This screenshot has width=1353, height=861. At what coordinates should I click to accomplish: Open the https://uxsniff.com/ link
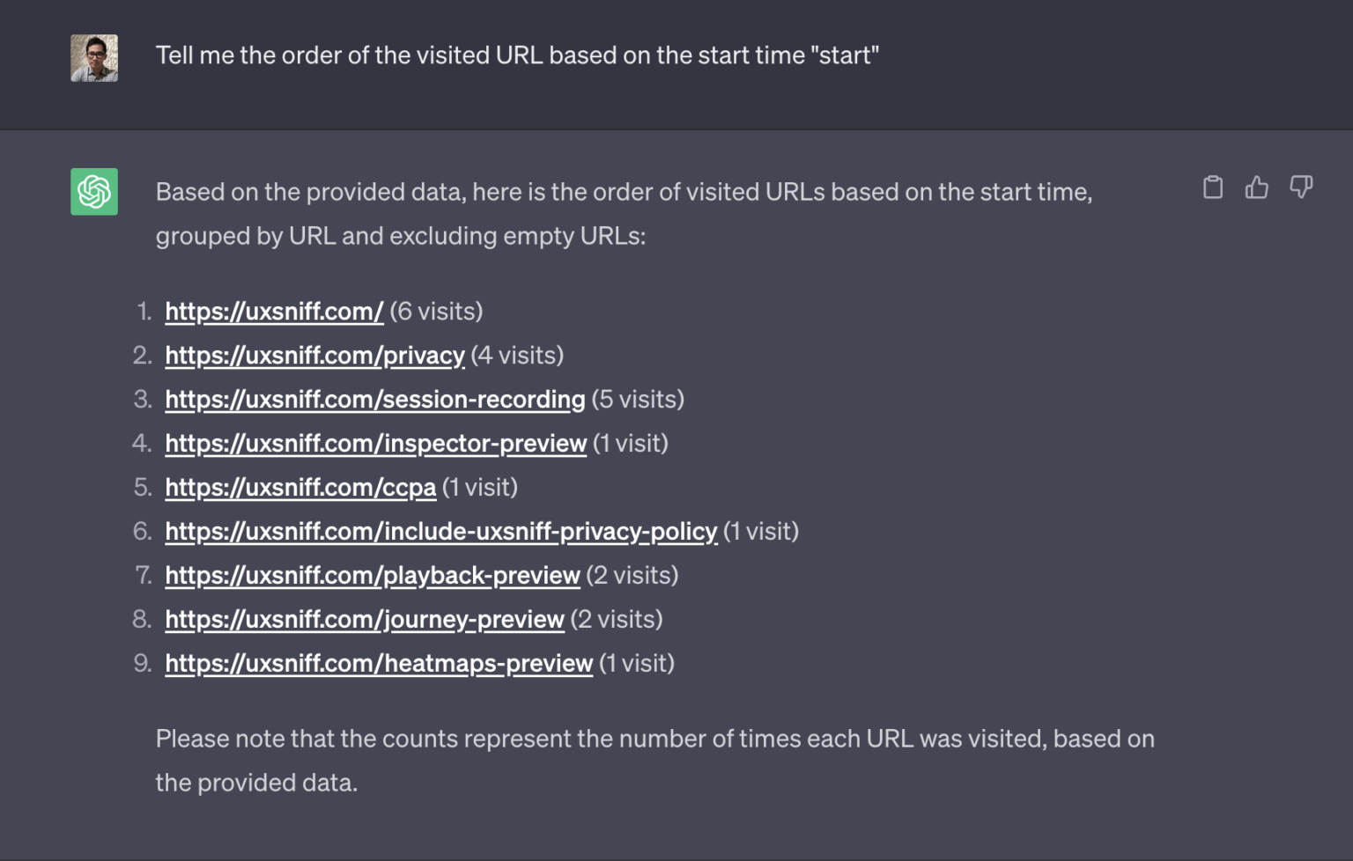tap(274, 311)
